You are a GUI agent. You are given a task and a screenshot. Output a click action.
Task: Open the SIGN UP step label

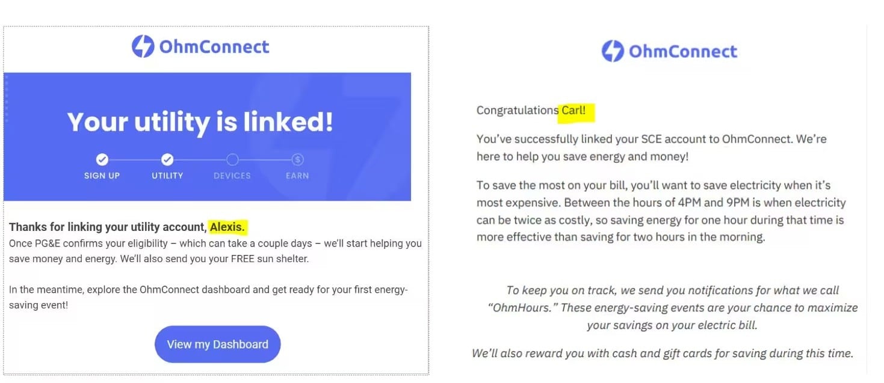click(x=102, y=176)
